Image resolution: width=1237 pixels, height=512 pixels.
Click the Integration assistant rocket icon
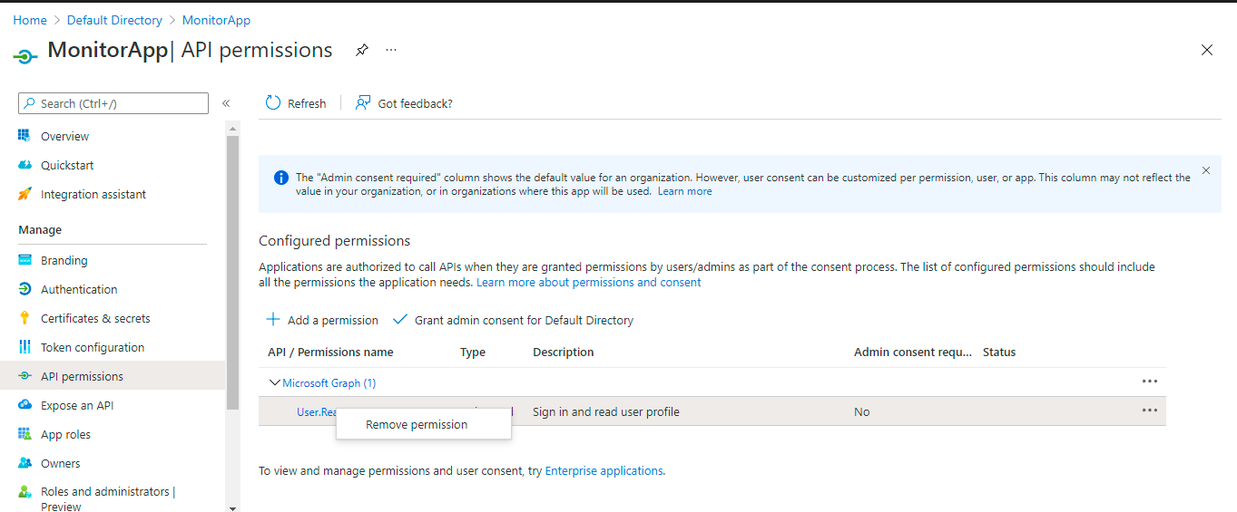(x=25, y=194)
